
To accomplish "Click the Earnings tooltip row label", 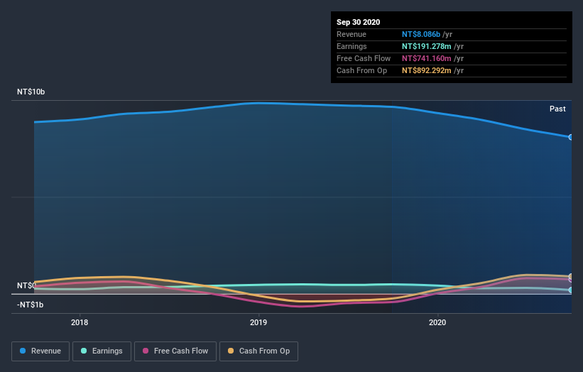I will [352, 46].
